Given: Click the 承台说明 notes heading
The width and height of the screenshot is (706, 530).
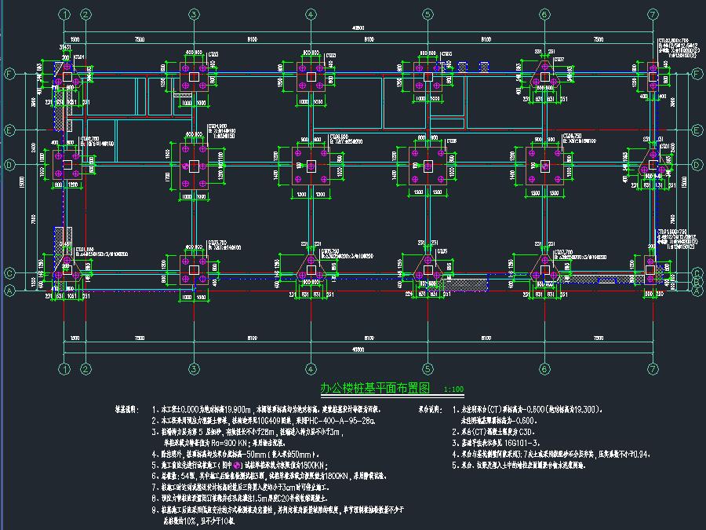Looking at the screenshot, I should [x=431, y=410].
